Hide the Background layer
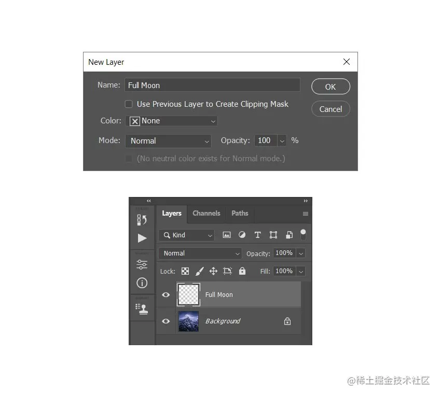This screenshot has width=441, height=397. pyautogui.click(x=166, y=321)
